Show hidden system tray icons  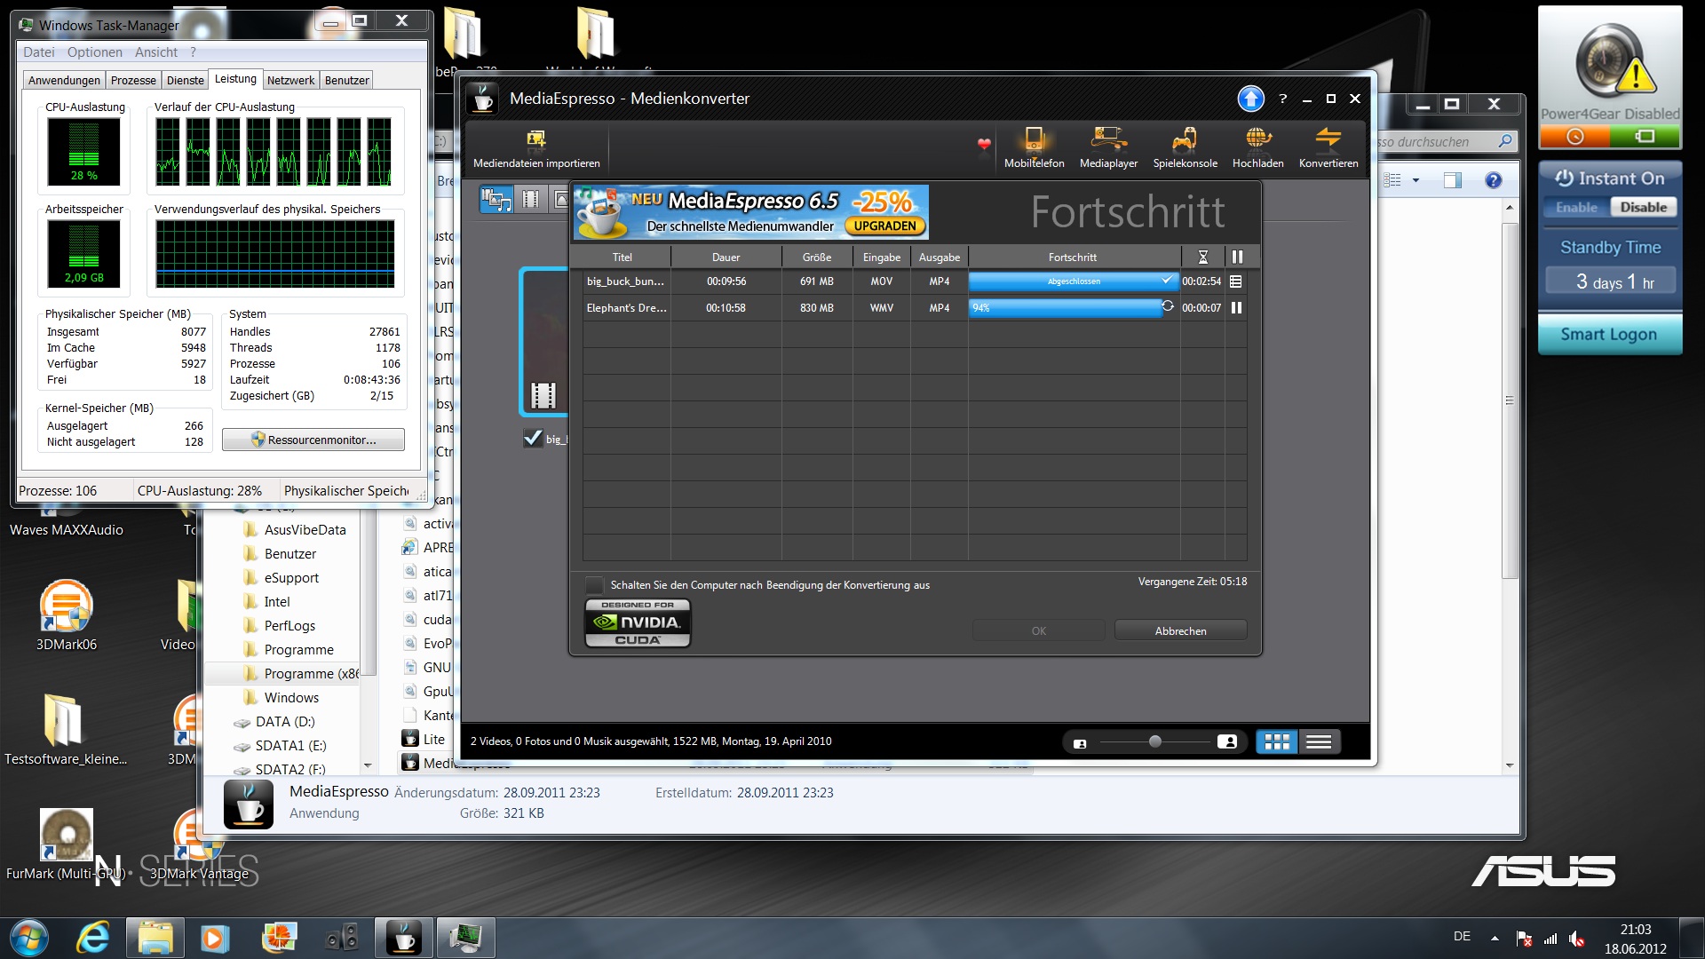point(1495,938)
